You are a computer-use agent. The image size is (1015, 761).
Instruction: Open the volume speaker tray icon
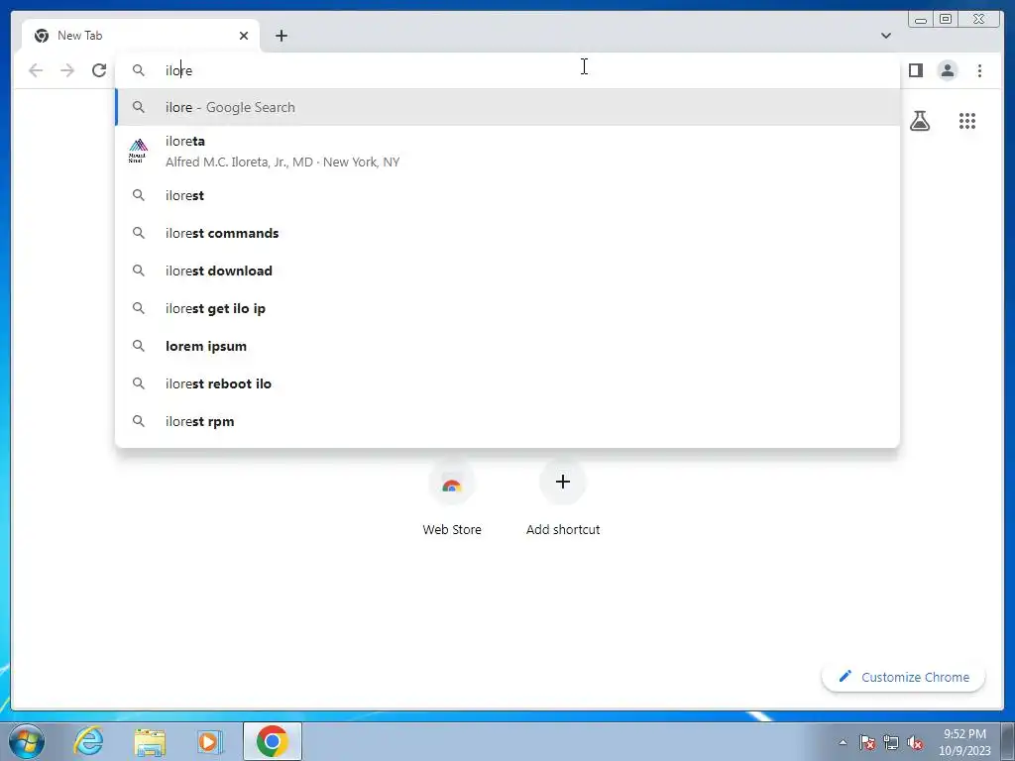(915, 742)
